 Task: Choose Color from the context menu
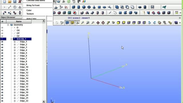pos(29,10)
